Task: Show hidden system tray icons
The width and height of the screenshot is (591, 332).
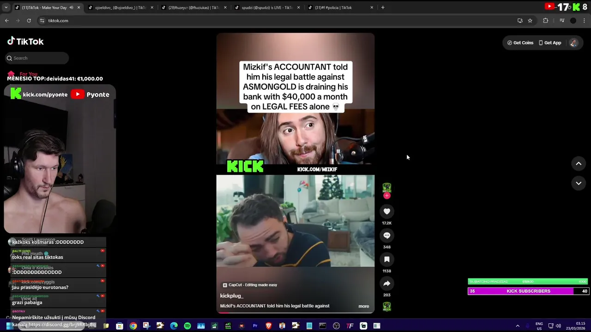Action: point(518,326)
